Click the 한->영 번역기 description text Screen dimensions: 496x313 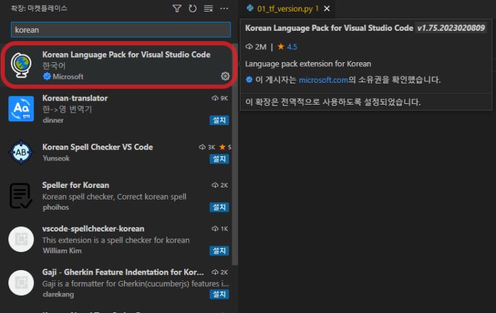[67, 109]
